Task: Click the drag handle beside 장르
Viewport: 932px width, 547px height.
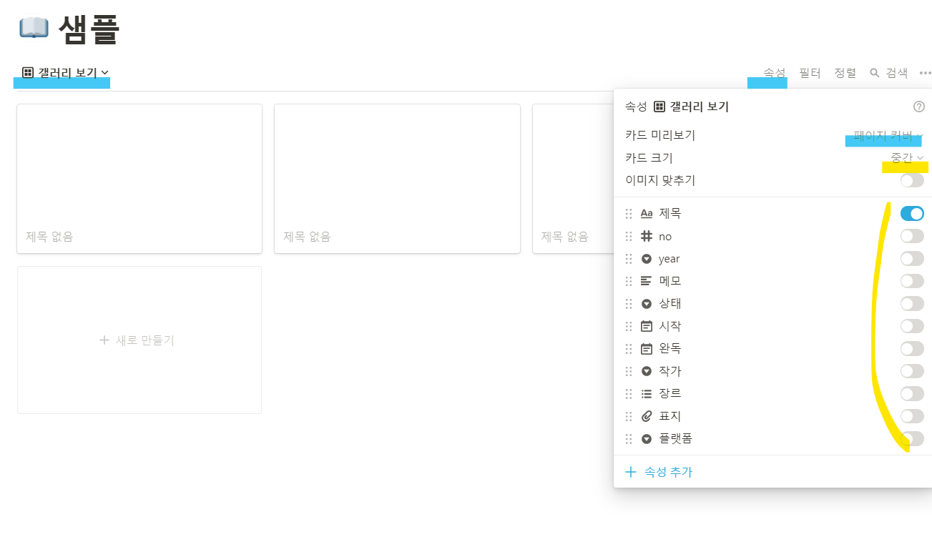Action: (629, 393)
